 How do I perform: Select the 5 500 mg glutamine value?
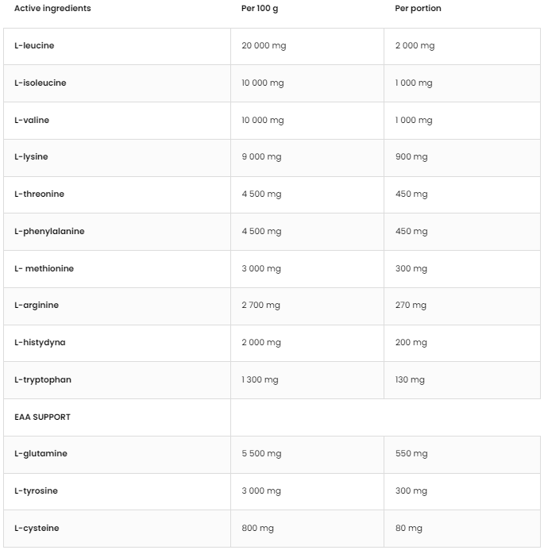261,454
